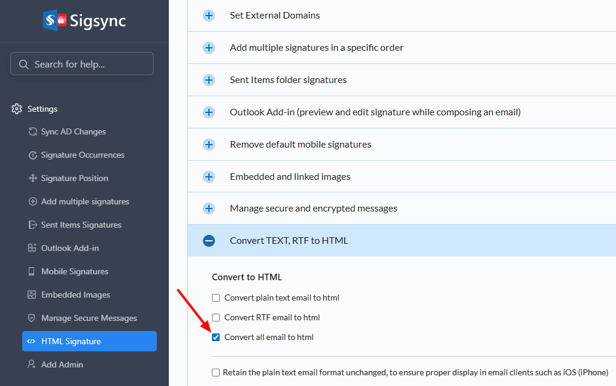Viewport: 616px width, 386px height.
Task: Open Add Admin page
Action: tap(62, 364)
